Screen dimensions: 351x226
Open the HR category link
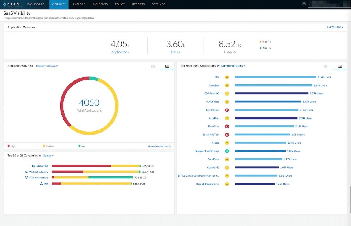pyautogui.click(x=46, y=183)
